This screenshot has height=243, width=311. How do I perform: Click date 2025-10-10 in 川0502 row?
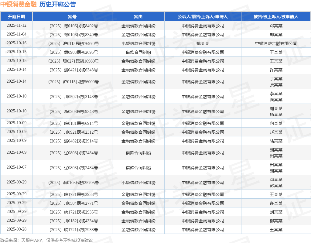click(x=16, y=96)
